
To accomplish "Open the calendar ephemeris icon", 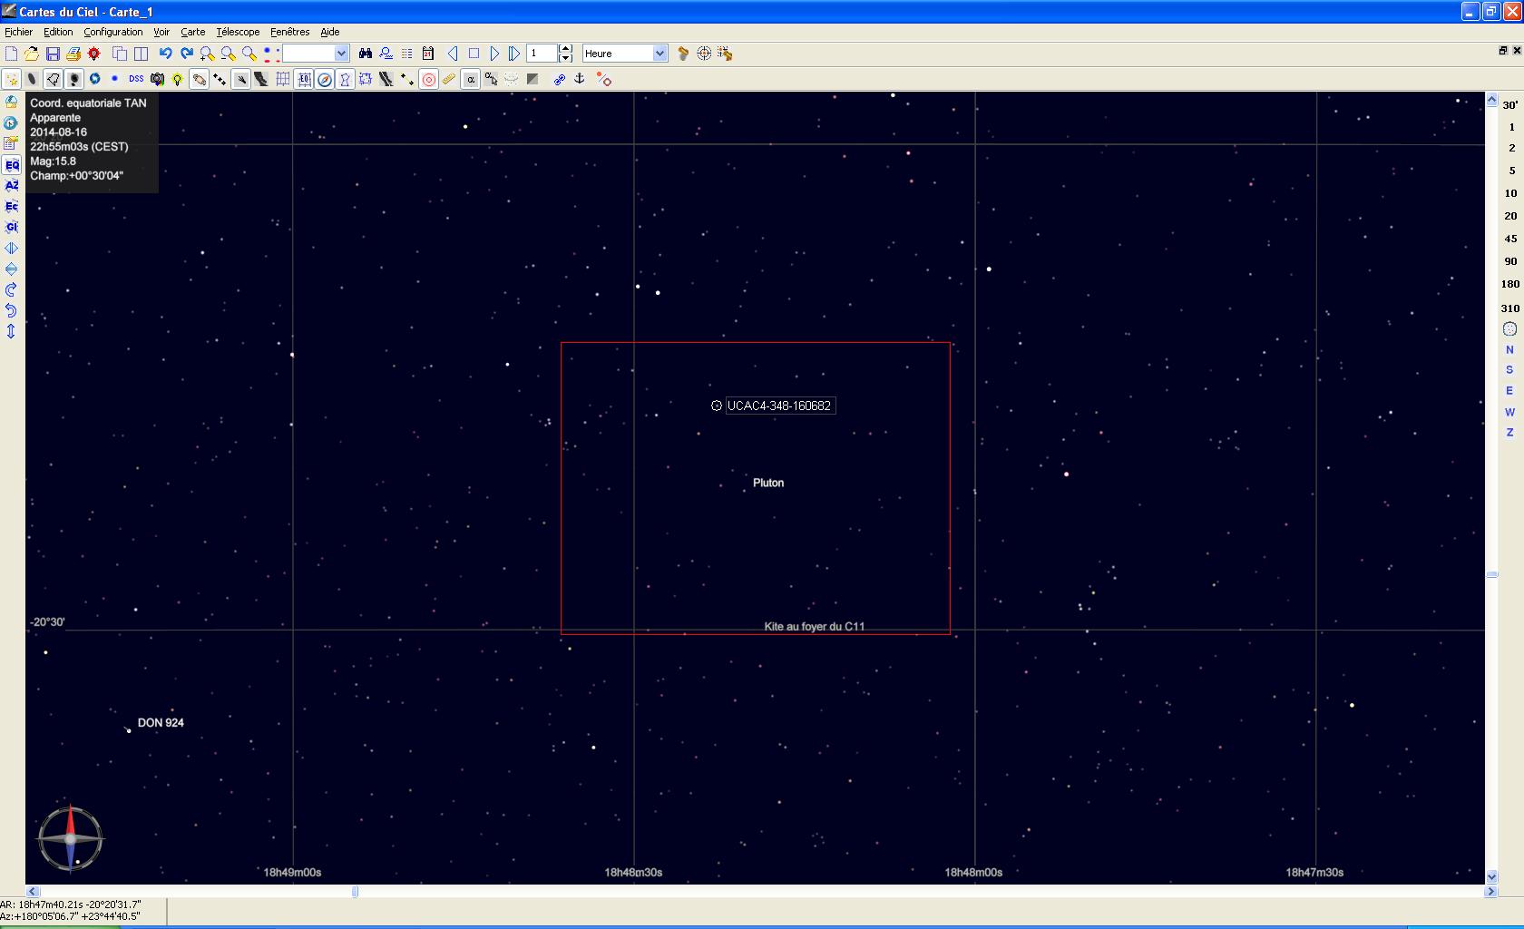I will [x=428, y=54].
